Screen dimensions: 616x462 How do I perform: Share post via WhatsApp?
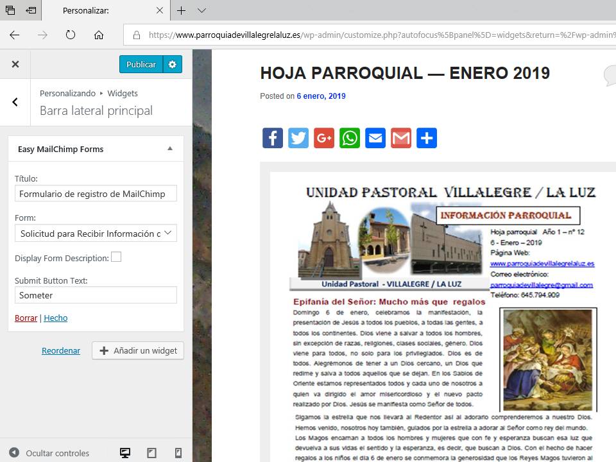[350, 138]
